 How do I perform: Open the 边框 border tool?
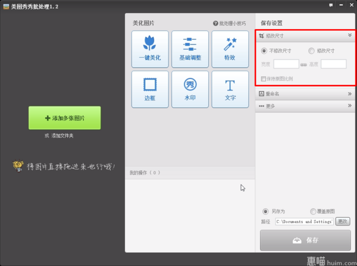[150, 89]
